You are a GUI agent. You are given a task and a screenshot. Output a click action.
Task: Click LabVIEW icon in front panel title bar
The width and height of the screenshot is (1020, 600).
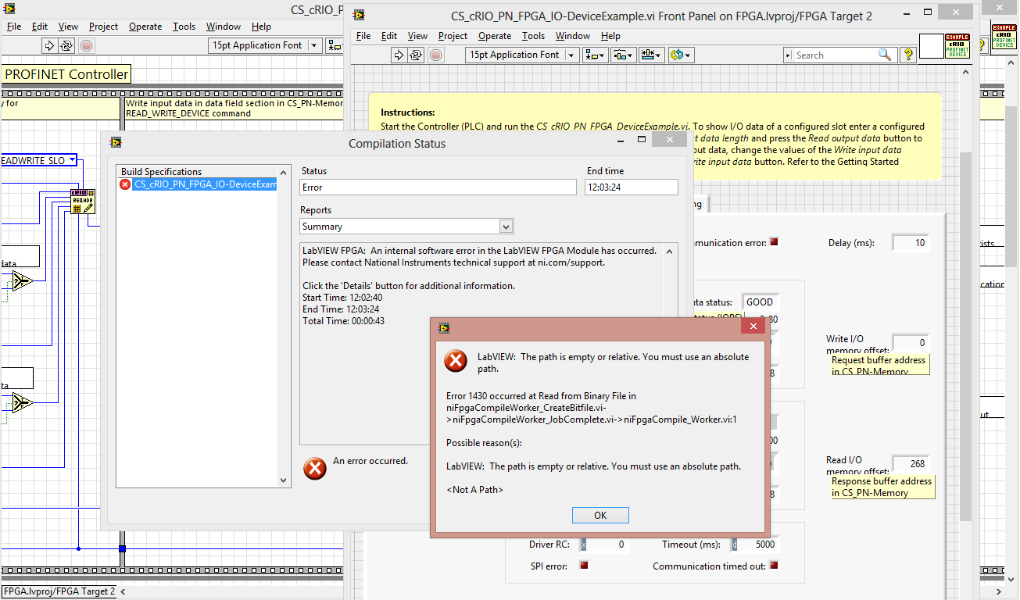click(x=358, y=16)
